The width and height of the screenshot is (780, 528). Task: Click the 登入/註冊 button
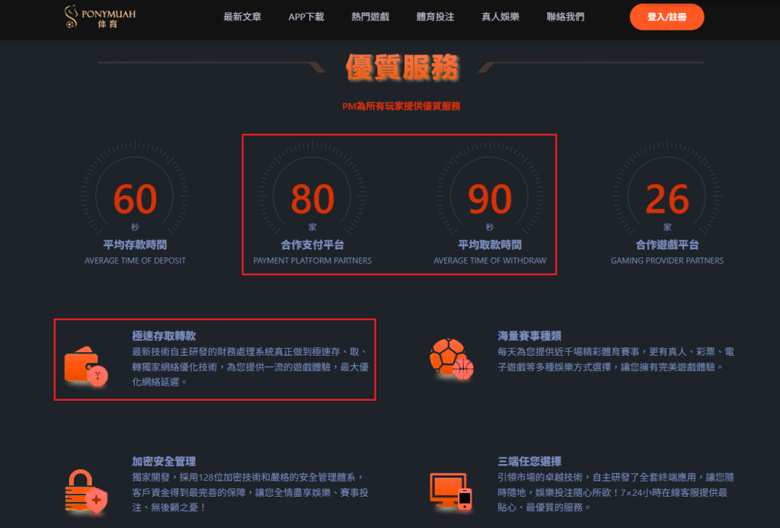pos(667,16)
